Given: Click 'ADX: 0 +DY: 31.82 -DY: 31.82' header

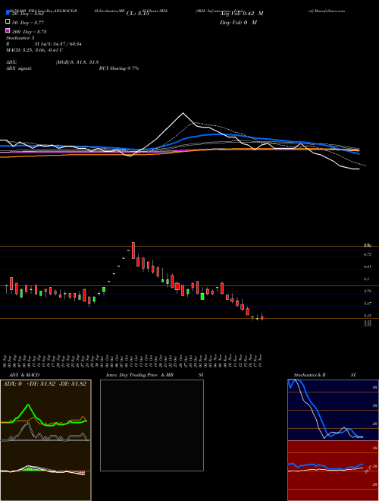Looking at the screenshot, I should point(45,384).
